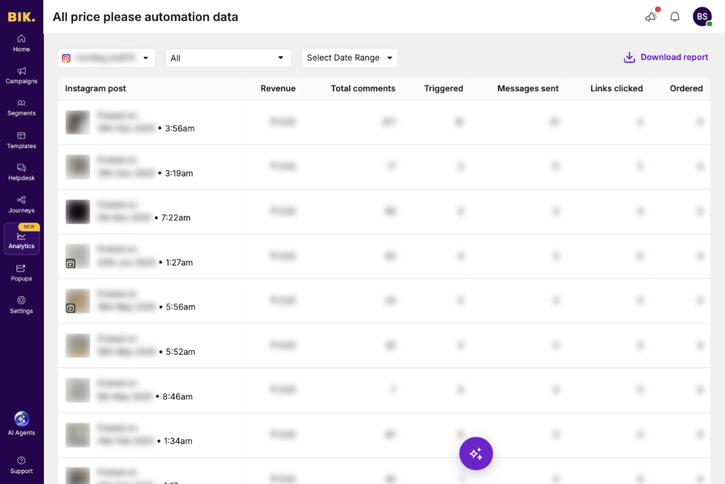Image resolution: width=725 pixels, height=484 pixels.
Task: Open Campaigns from the sidebar
Action: click(21, 76)
